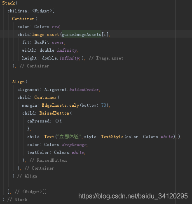Click the RaisedButton widget name
This screenshot has width=192, height=204.
click(54, 113)
